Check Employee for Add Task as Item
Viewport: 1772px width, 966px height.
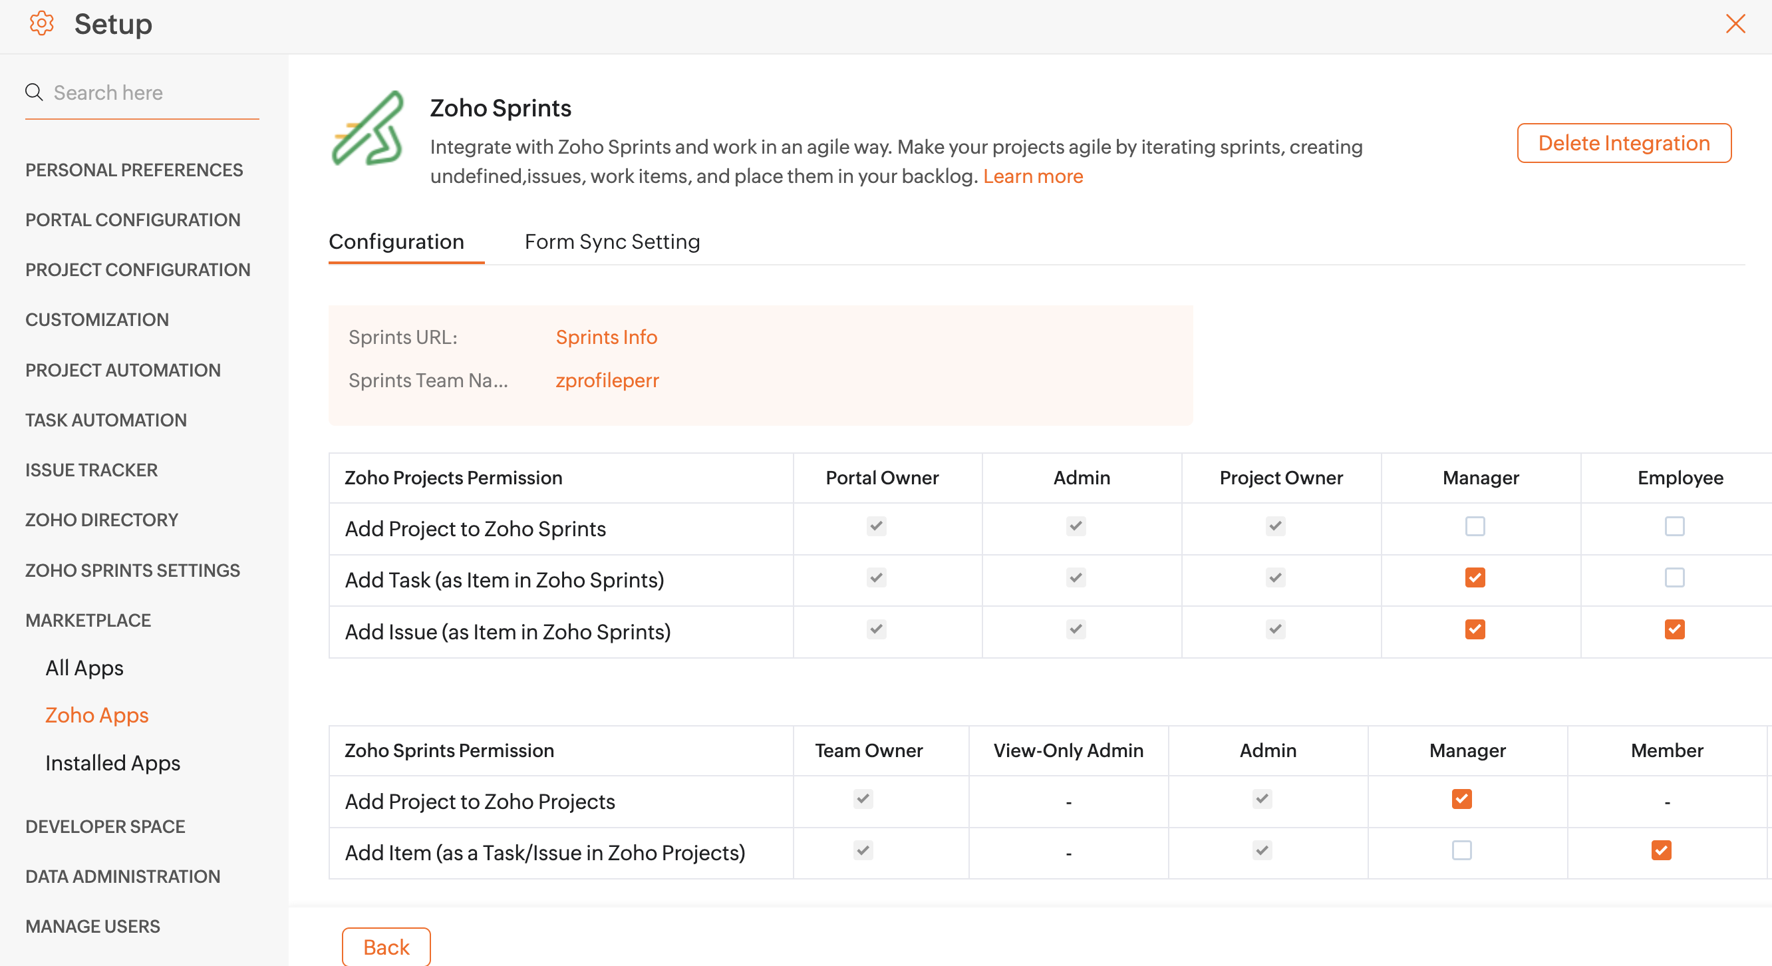coord(1674,578)
